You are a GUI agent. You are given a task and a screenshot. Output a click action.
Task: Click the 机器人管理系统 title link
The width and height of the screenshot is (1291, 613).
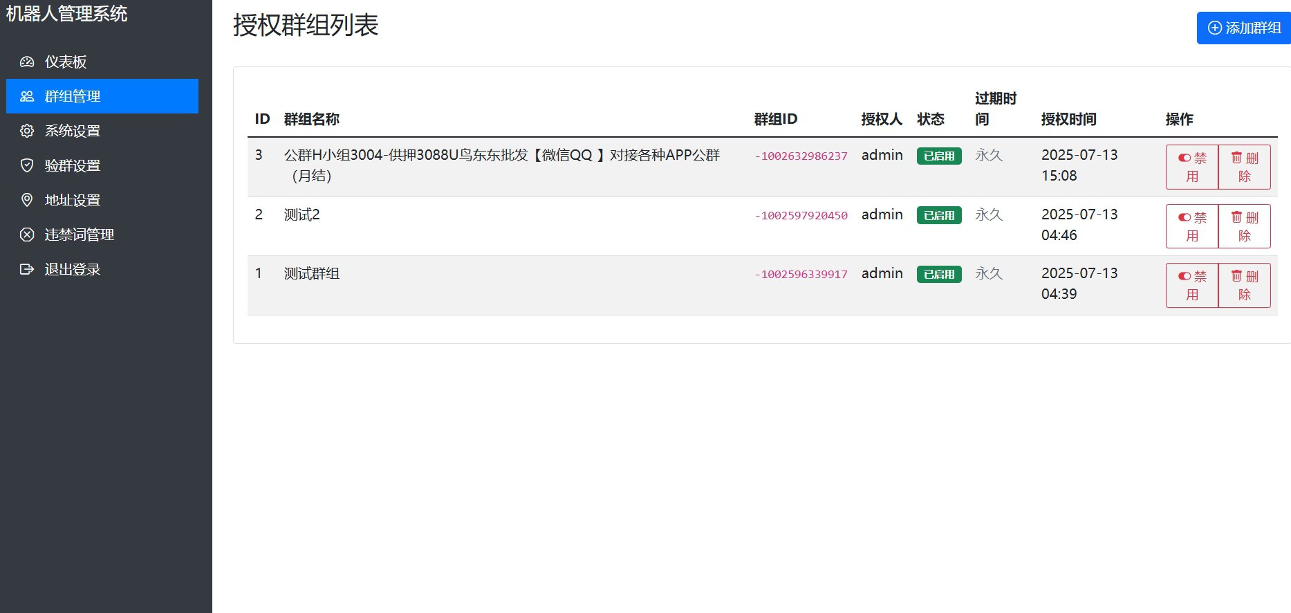[x=66, y=14]
